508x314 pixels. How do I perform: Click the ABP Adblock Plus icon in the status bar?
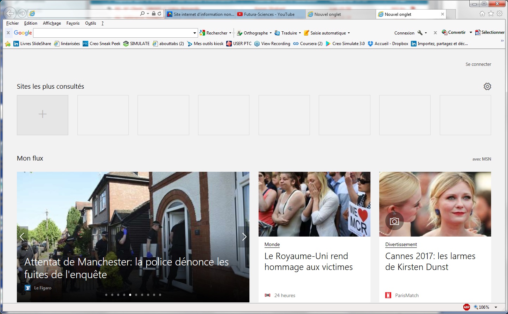coord(466,307)
